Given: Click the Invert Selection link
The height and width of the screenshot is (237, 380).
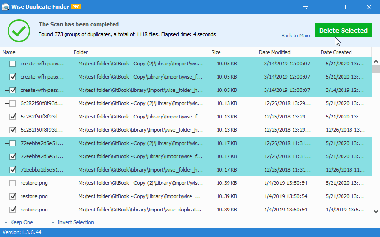Looking at the screenshot, I should coord(76,222).
